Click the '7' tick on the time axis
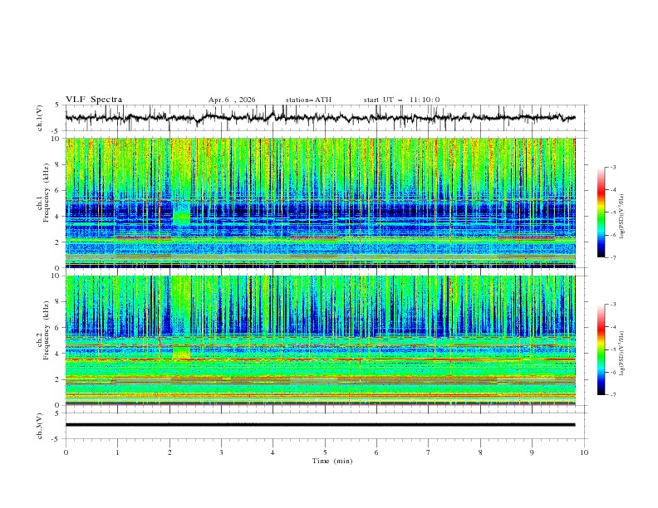Image resolution: width=658 pixels, height=508 pixels. click(429, 452)
